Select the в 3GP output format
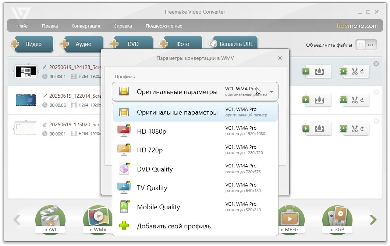The width and height of the screenshot is (390, 246). pos(337,220)
